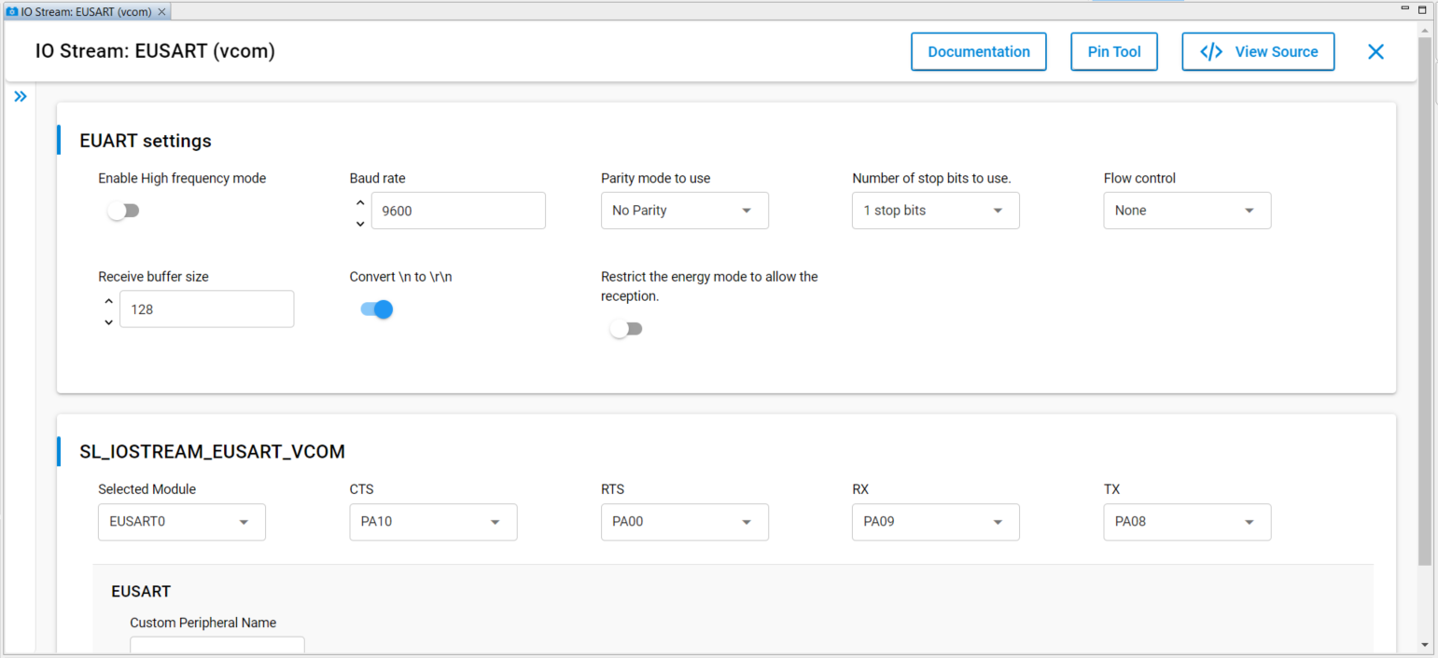1438x658 pixels.
Task: Click the Custom Peripheral Name input field
Action: [x=216, y=646]
